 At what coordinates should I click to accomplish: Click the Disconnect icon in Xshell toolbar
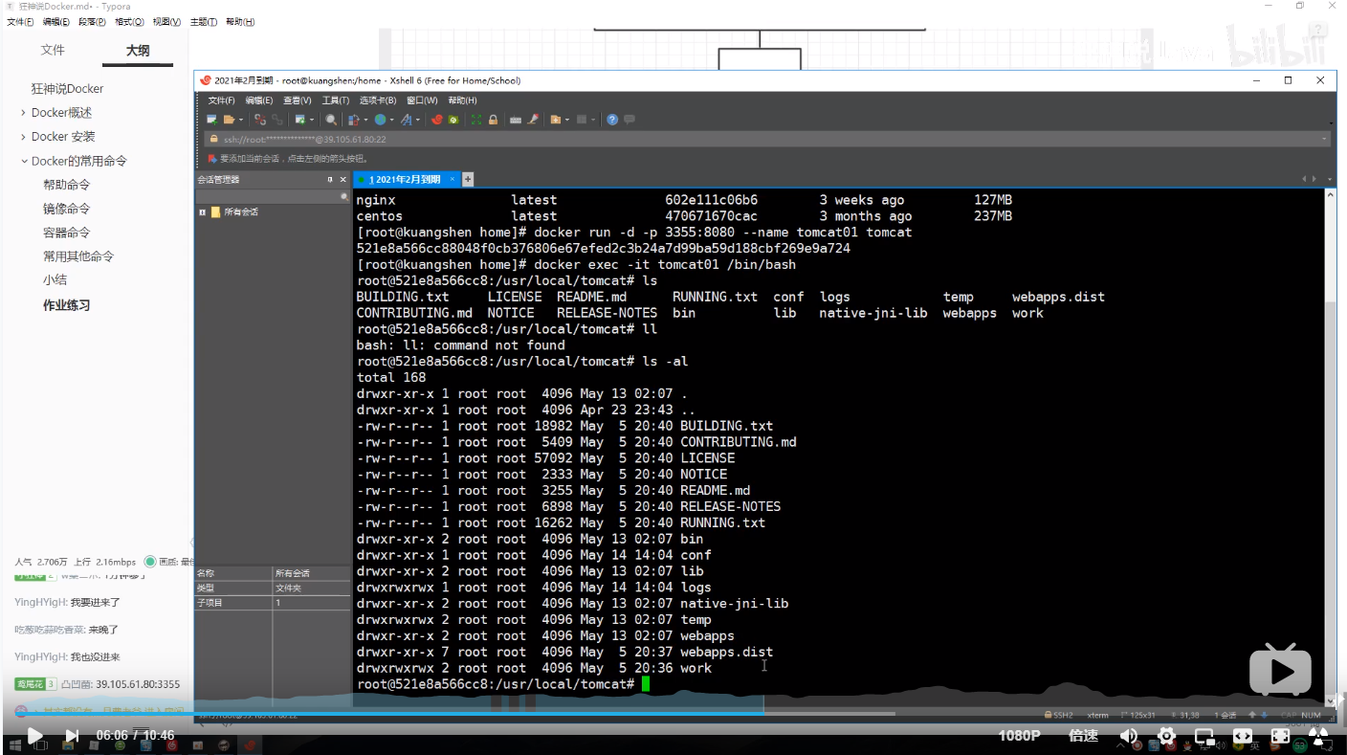pyautogui.click(x=260, y=120)
